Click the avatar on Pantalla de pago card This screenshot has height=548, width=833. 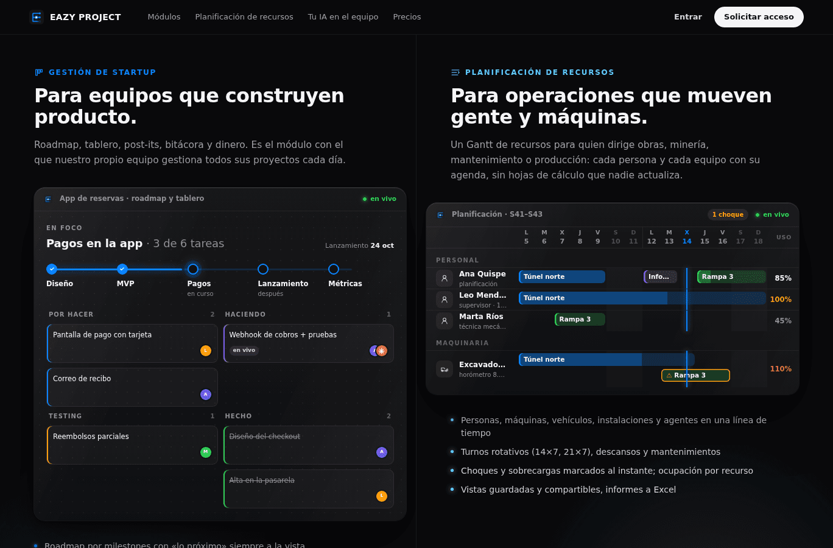[206, 351]
